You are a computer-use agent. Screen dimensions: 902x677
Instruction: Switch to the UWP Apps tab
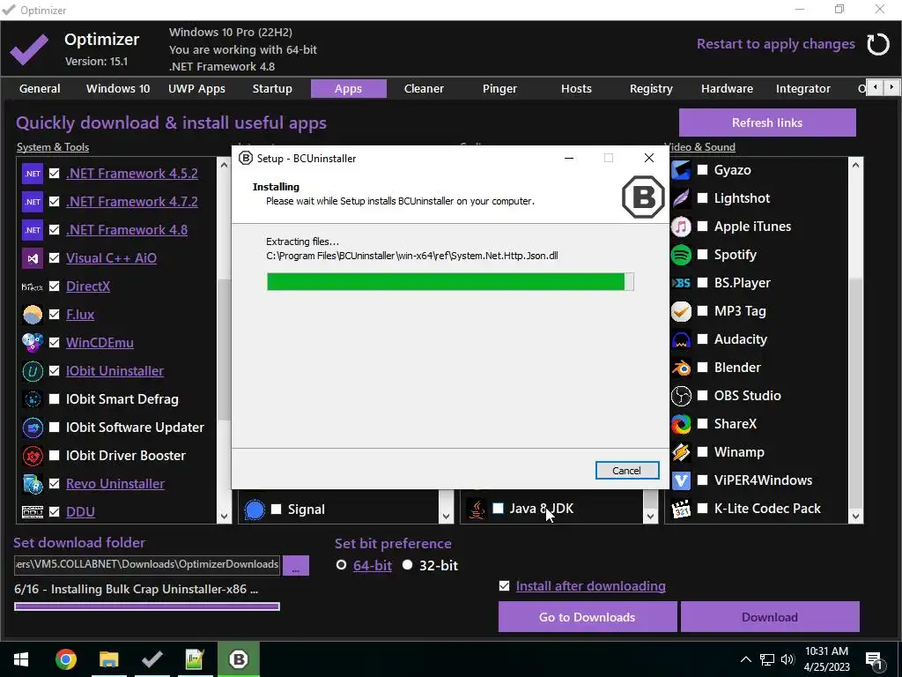196,89
